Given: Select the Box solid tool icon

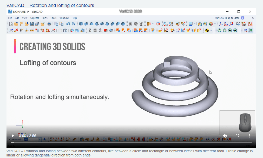Looking at the screenshot, I should point(81,24).
